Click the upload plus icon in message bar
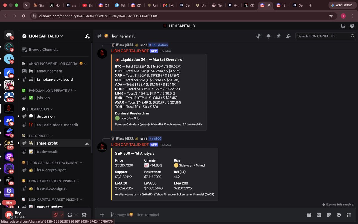Viewport: 358px width, 224px height. (102, 215)
